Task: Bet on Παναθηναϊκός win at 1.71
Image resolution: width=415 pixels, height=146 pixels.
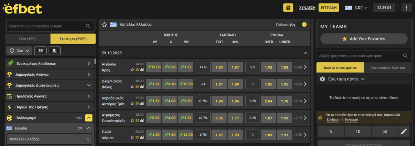Action: point(186,118)
